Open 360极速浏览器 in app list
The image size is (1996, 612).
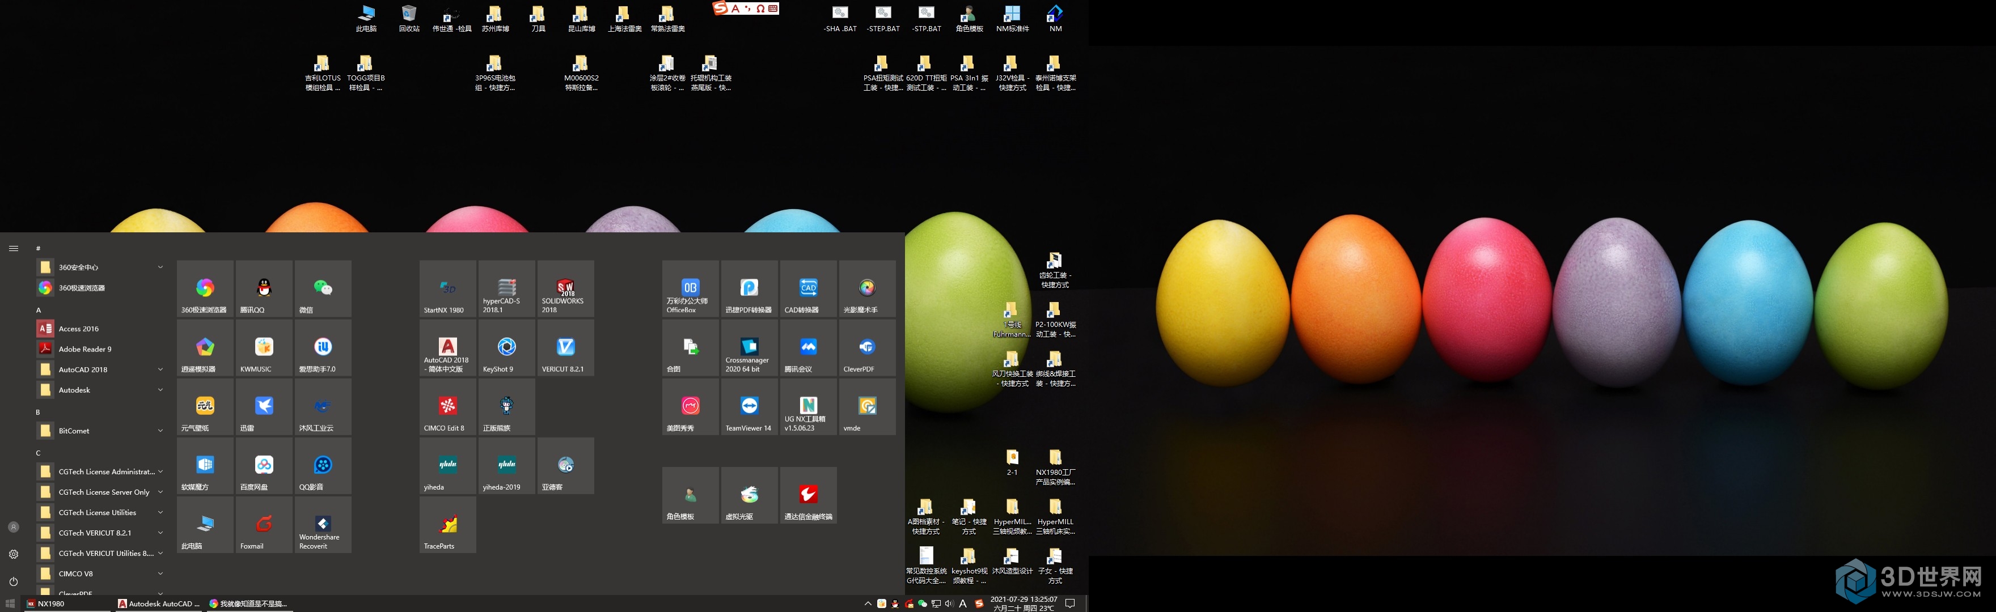[101, 287]
